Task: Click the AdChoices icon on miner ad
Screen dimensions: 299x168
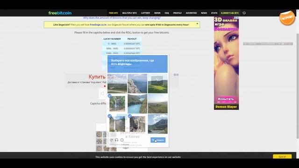Action: [175, 75]
